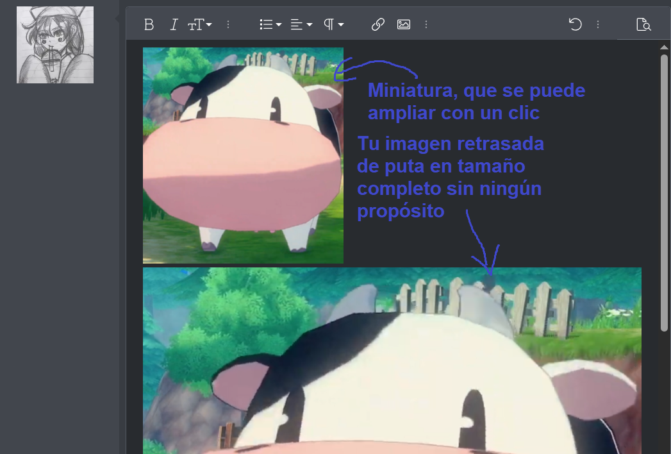Viewport: 671px width, 454px height.
Task: Open the paragraph format dropdown
Action: click(334, 25)
